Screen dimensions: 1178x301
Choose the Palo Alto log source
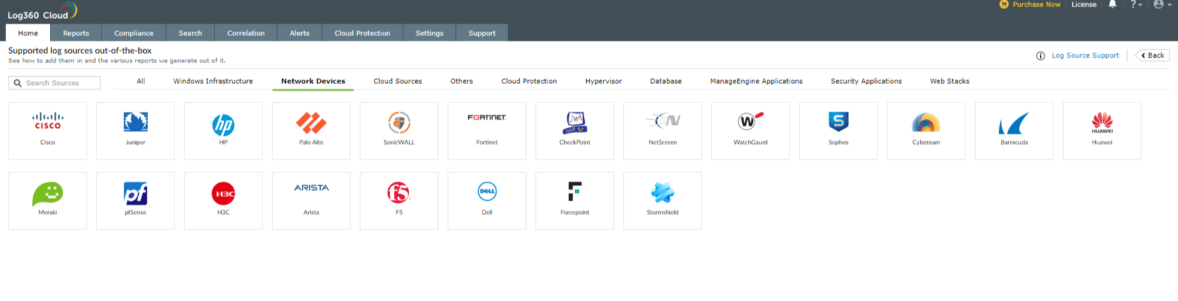(311, 131)
